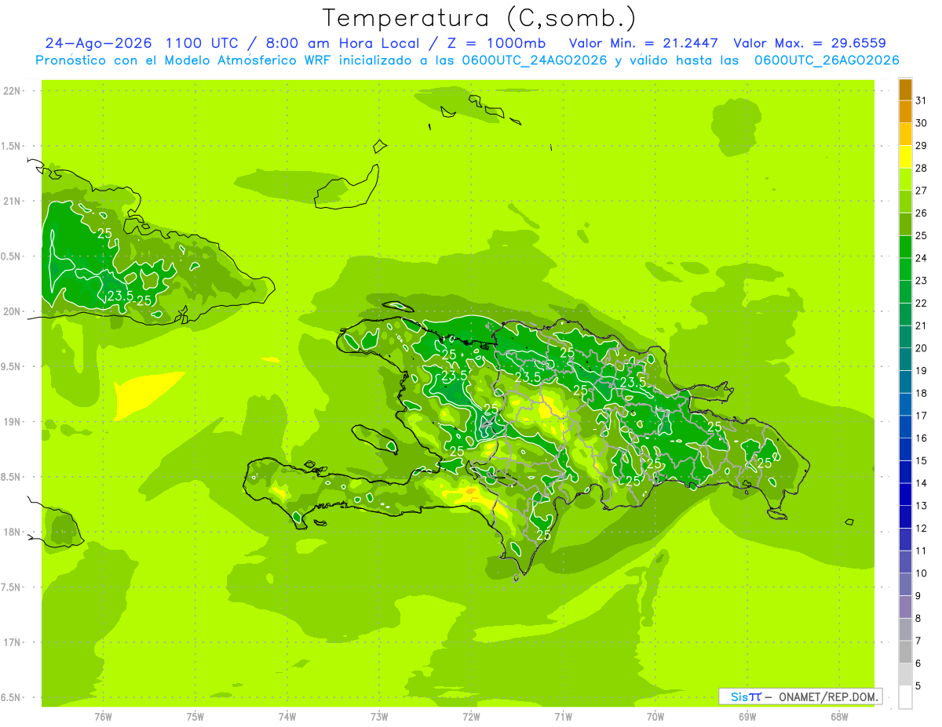942x727 pixels.
Task: Click the '75W' longitude label
Action: [x=195, y=717]
